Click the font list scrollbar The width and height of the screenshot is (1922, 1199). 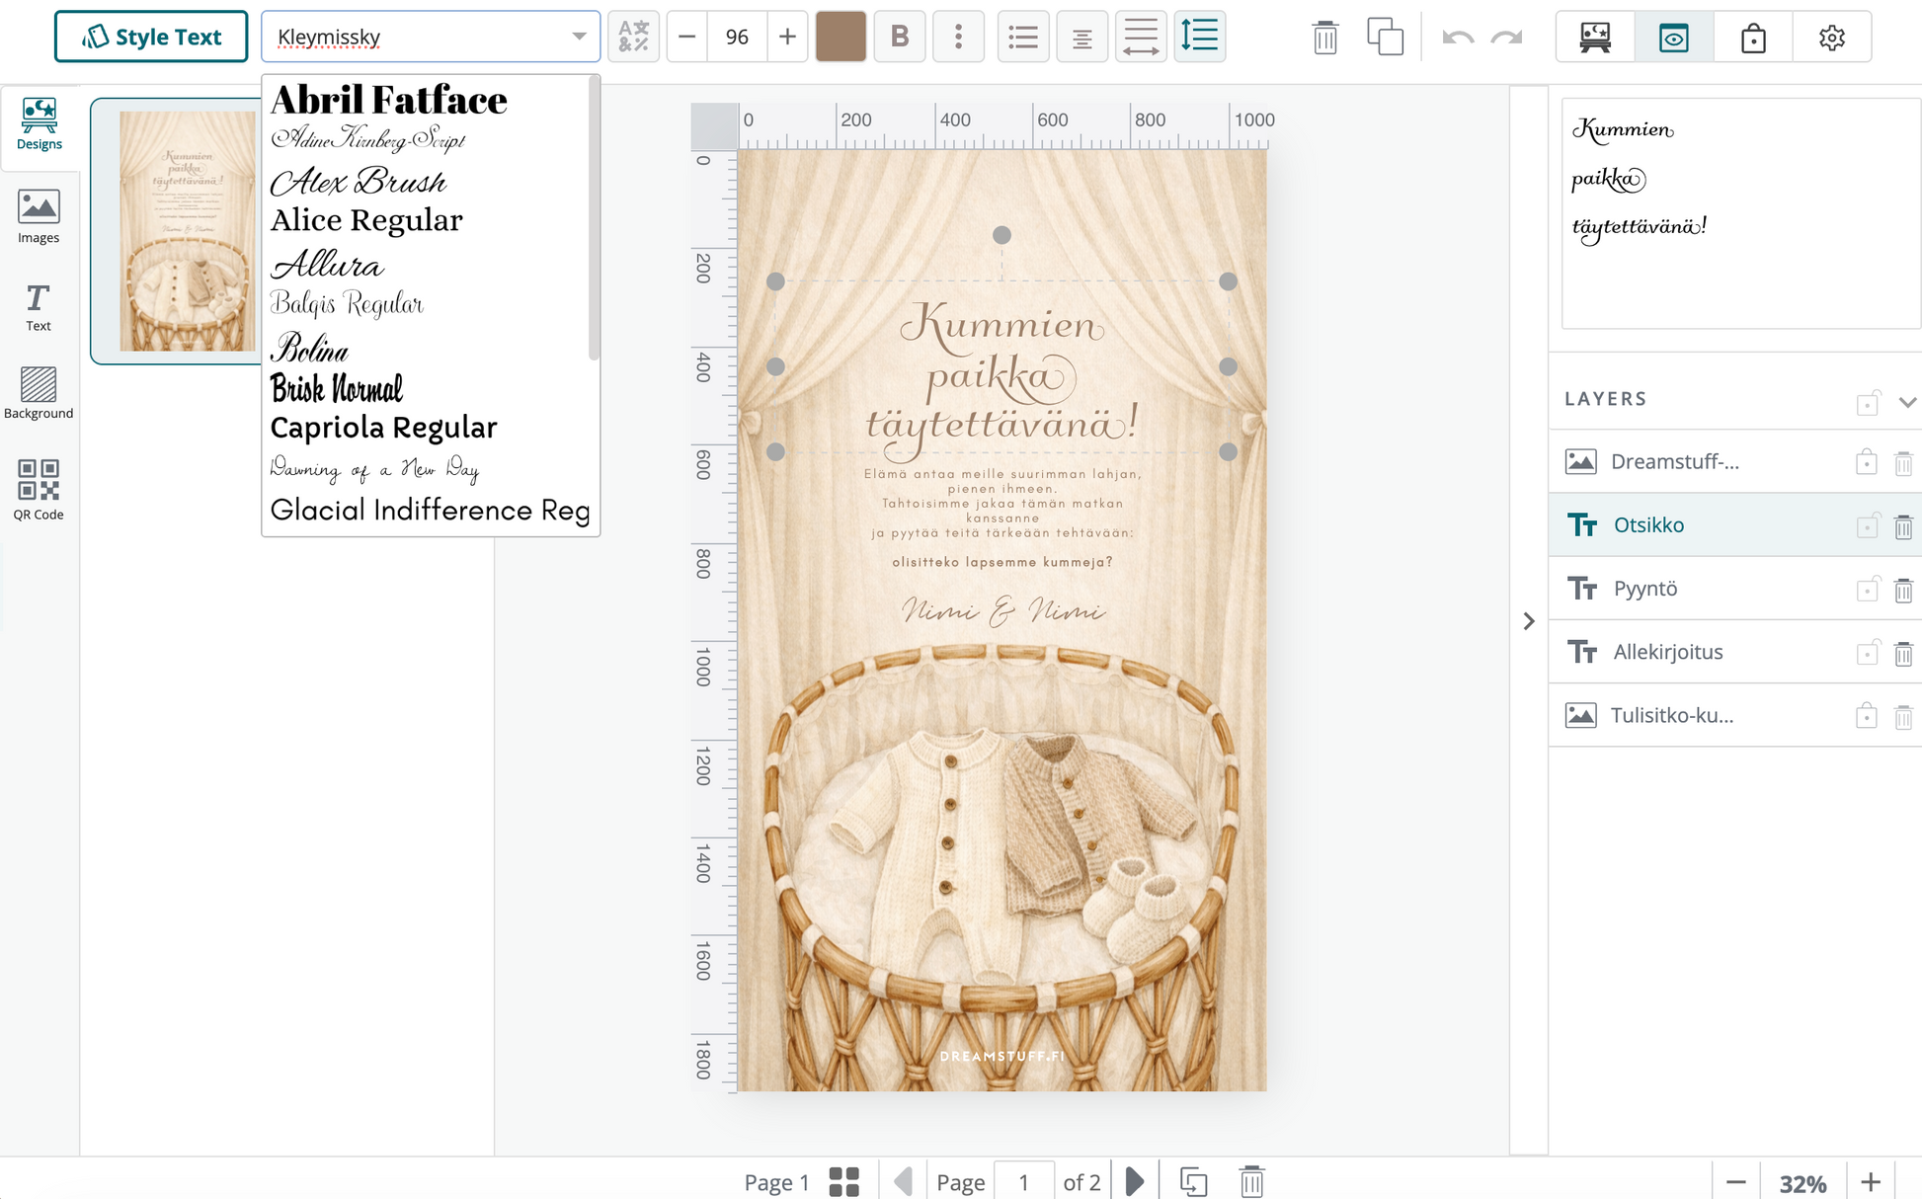tap(594, 219)
